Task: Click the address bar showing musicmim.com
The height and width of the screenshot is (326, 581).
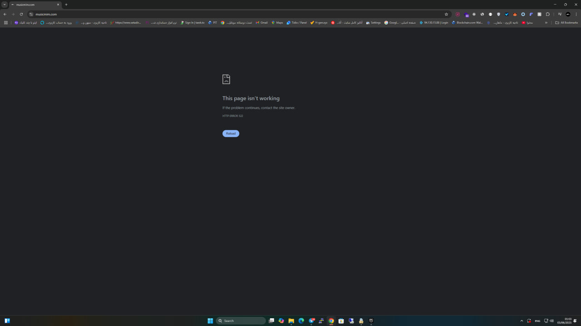Action: [227, 14]
